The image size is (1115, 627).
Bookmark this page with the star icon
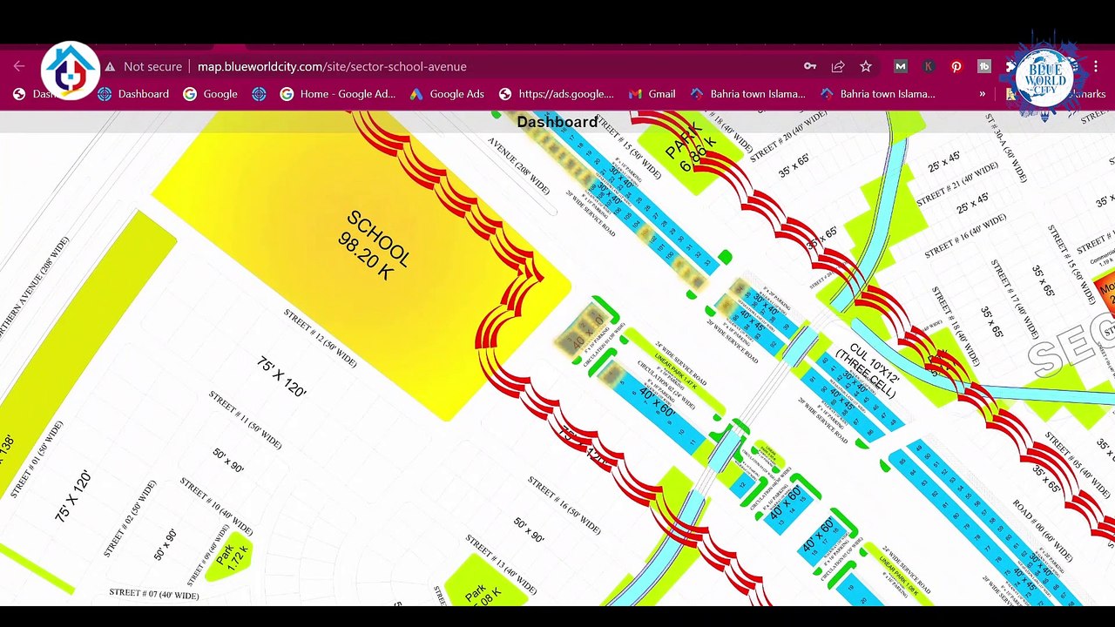tap(866, 66)
